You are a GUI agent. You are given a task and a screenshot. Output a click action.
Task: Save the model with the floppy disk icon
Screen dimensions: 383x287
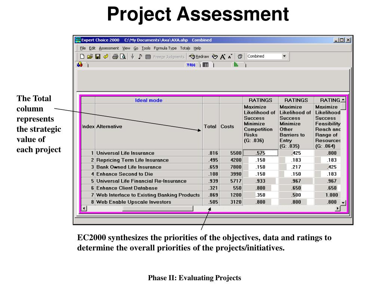point(98,56)
